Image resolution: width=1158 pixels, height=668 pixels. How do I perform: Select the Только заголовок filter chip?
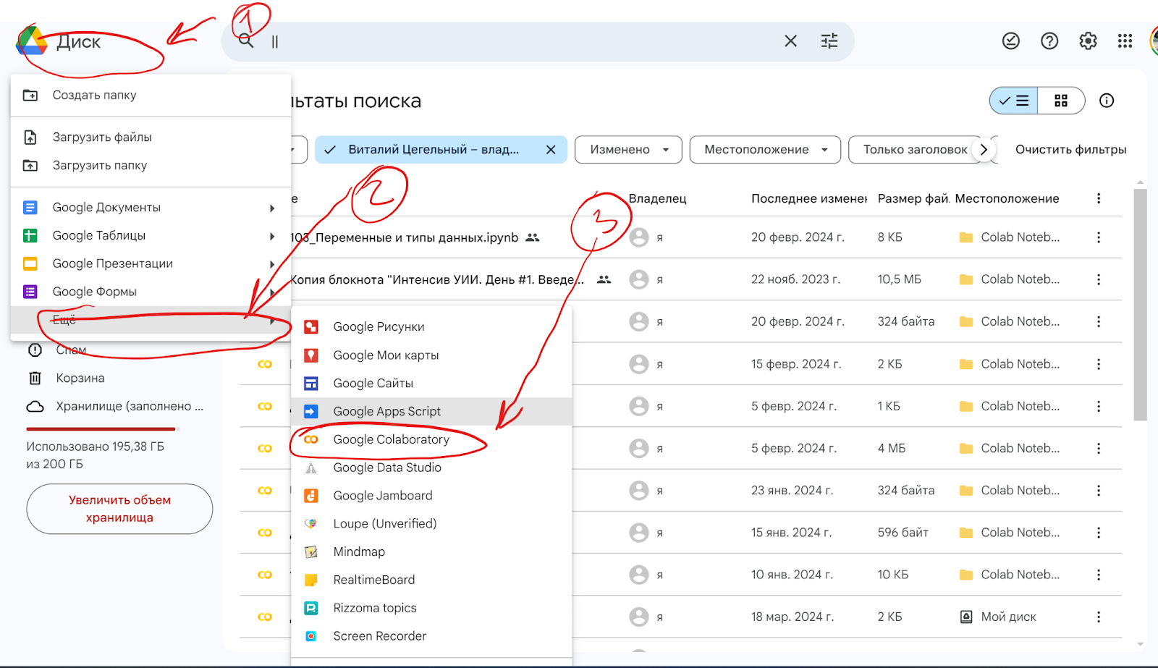[915, 150]
